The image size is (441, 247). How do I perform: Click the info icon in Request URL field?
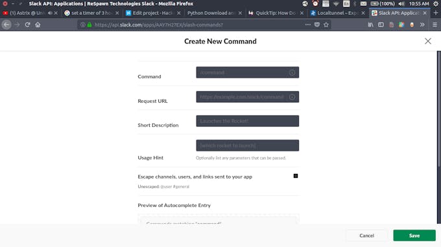click(292, 97)
